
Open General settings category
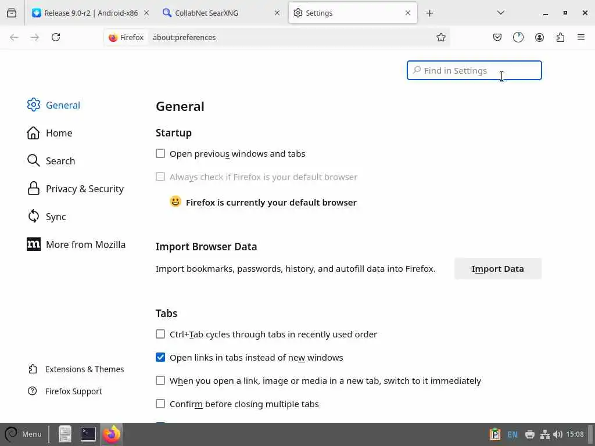pos(53,105)
